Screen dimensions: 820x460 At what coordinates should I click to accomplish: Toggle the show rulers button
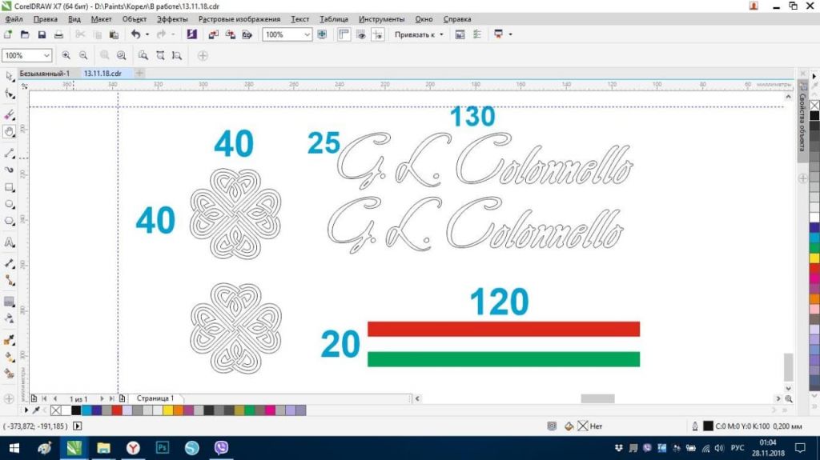(344, 35)
